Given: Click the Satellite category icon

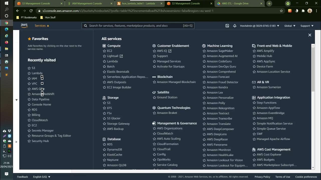Looking at the screenshot, I should point(154,92).
